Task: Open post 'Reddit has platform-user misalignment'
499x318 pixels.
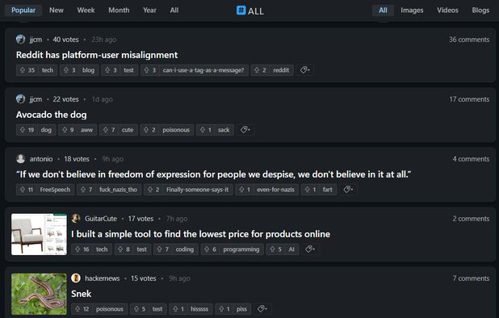Action: [97, 55]
